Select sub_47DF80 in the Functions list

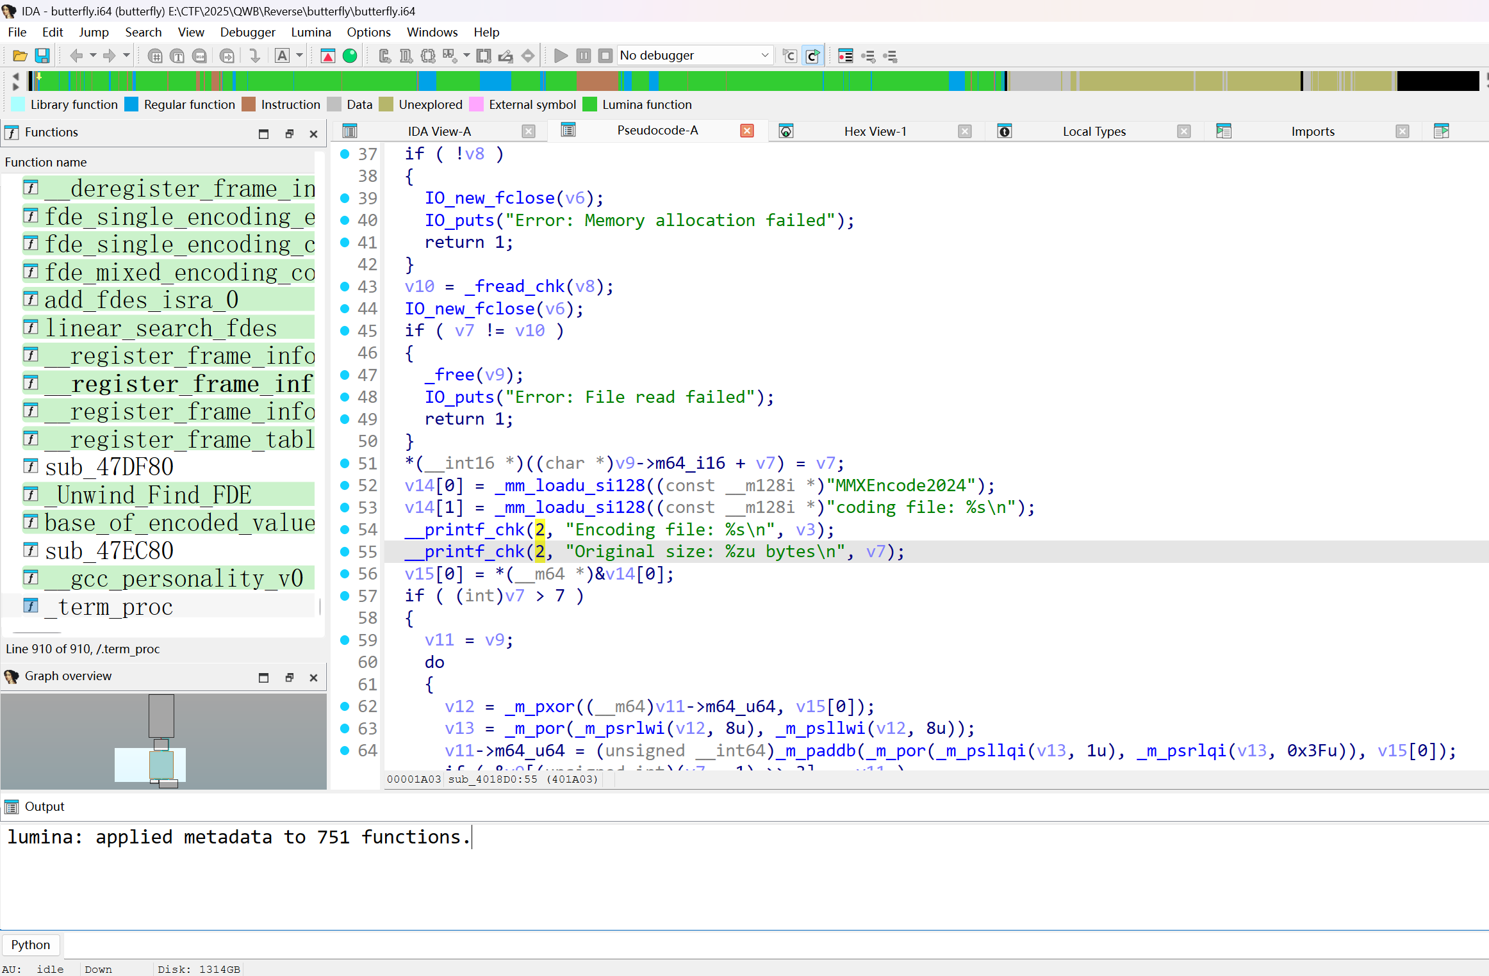click(x=109, y=467)
